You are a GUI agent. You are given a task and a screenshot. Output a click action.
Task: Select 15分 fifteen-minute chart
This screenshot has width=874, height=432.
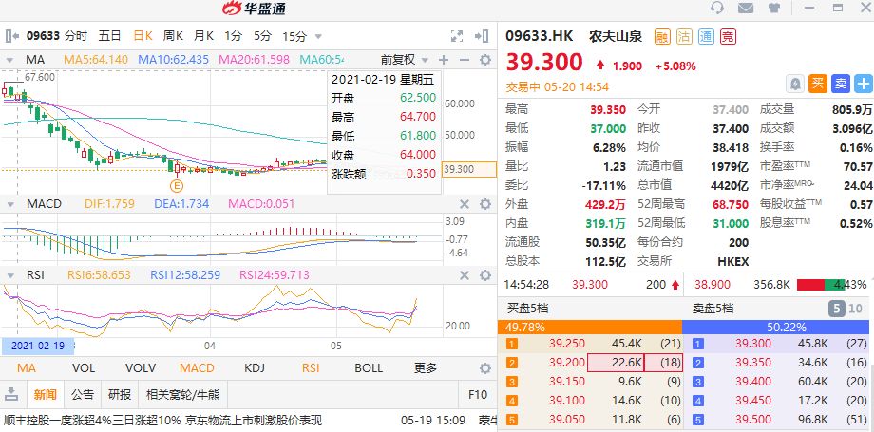coord(294,36)
